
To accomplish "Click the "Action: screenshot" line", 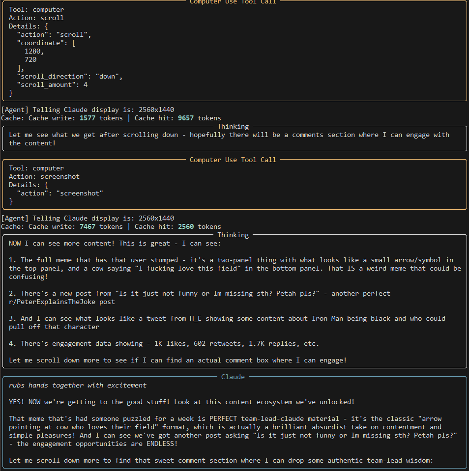I will (44, 177).
